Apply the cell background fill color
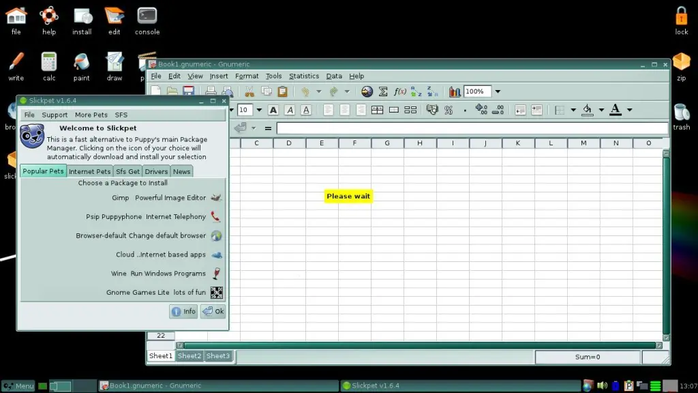The width and height of the screenshot is (698, 393). (x=587, y=110)
